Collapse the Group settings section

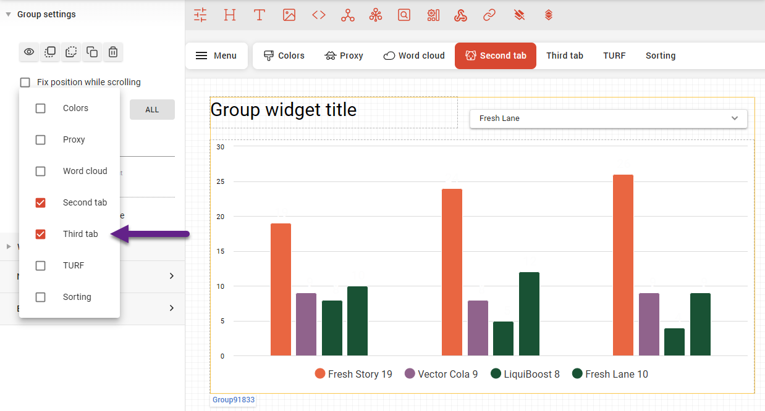pyautogui.click(x=7, y=14)
